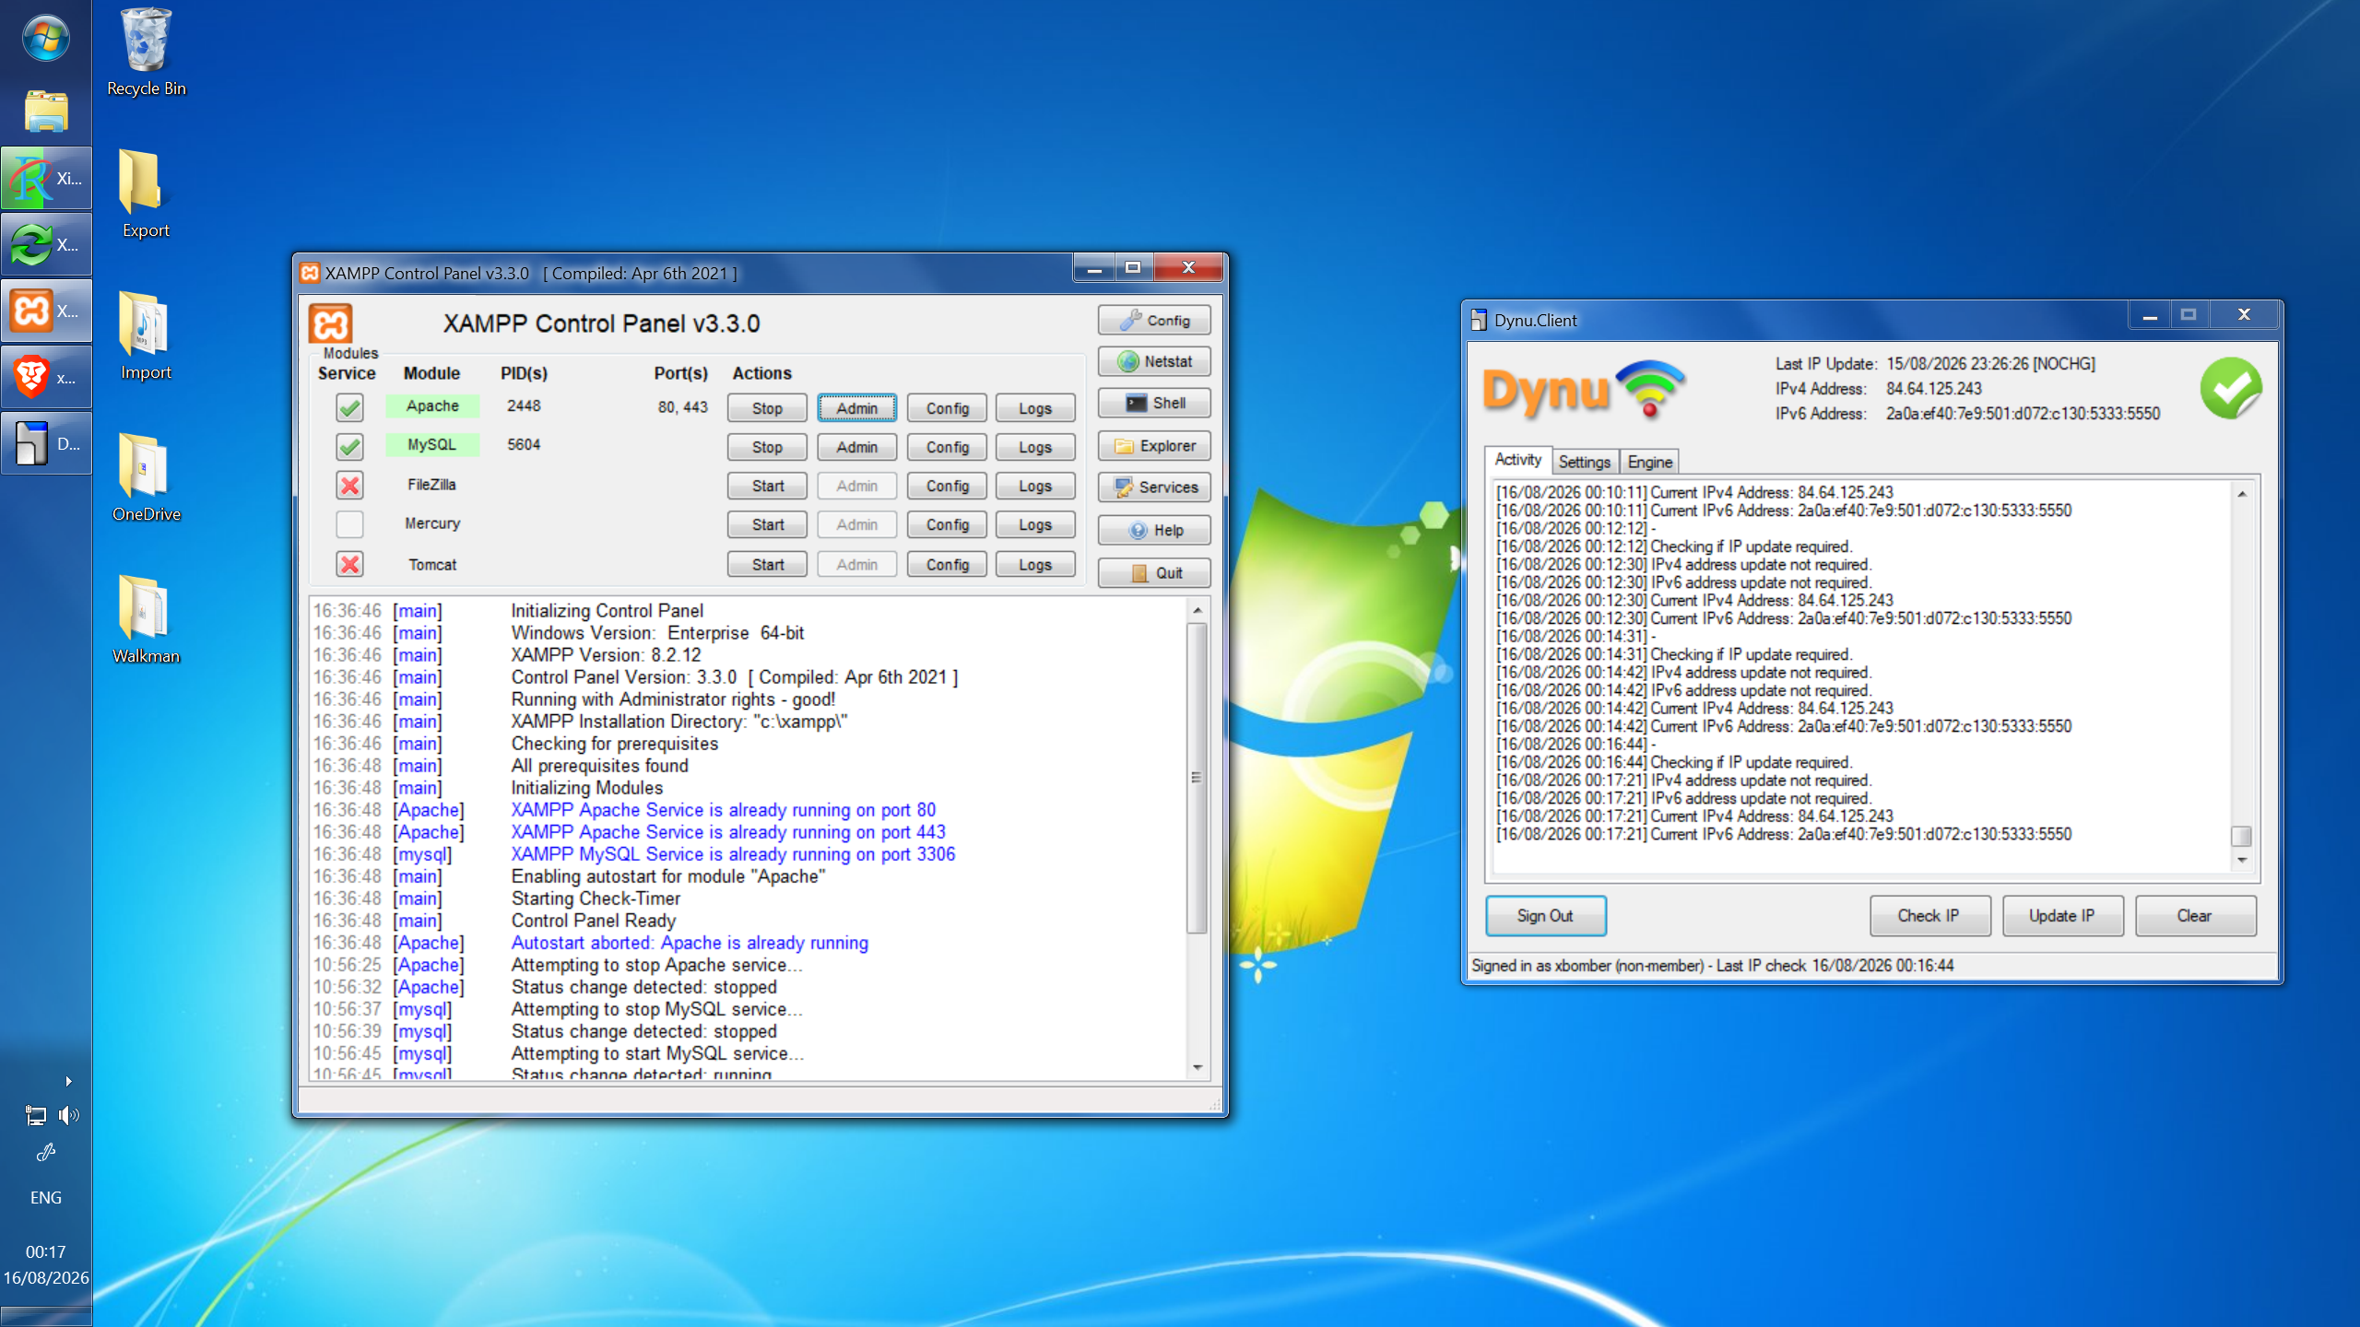Click Sign Out in Dynu client
The image size is (2360, 1327).
1546,916
